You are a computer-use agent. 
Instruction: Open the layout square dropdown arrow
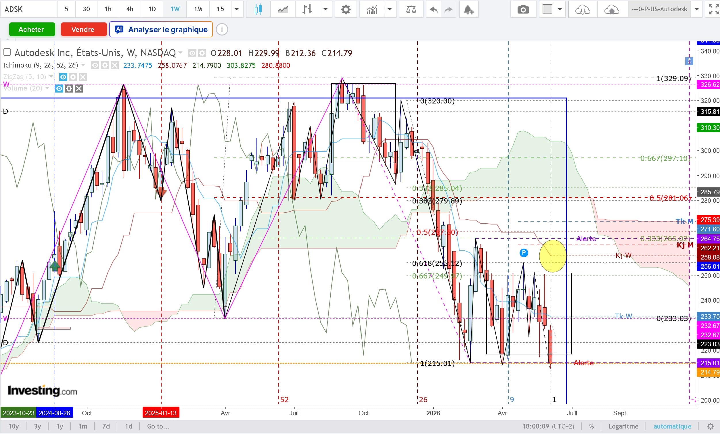tap(560, 9)
